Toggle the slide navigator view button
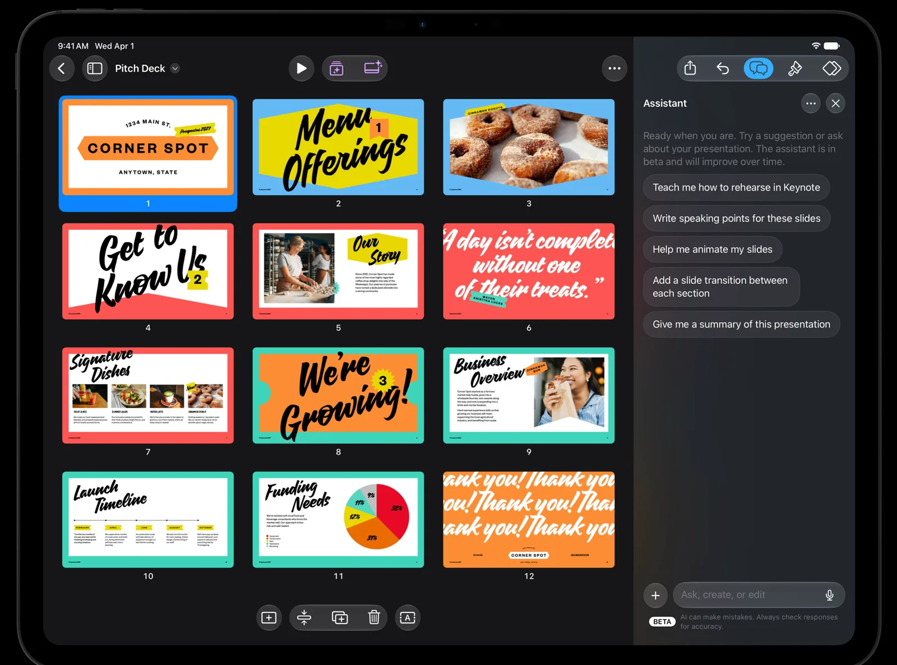 95,68
